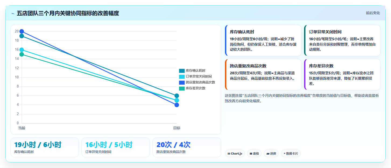Image resolution: width=391 pixels, height=168 pixels.
Task: Click the 数据卡片 tag sparkle icon
Action: 284,154
